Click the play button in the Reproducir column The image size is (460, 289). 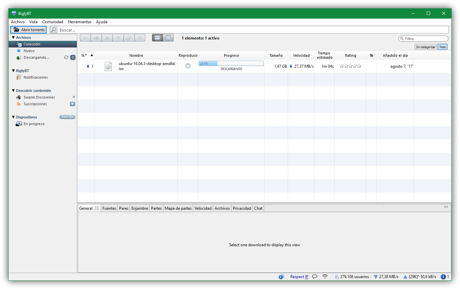click(188, 66)
